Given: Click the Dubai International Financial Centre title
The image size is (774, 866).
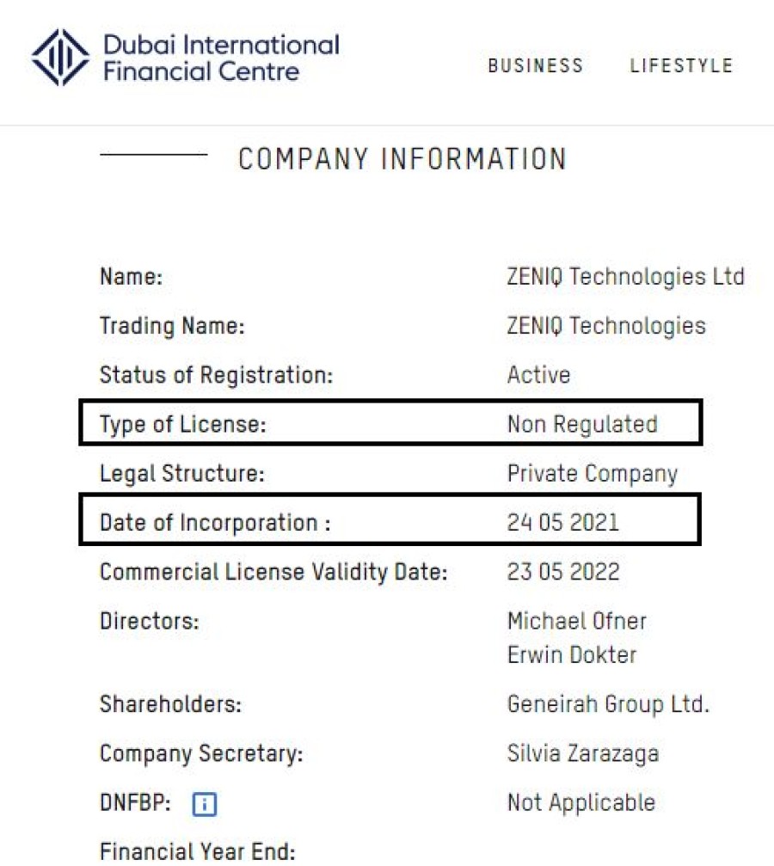Looking at the screenshot, I should click(x=222, y=58).
